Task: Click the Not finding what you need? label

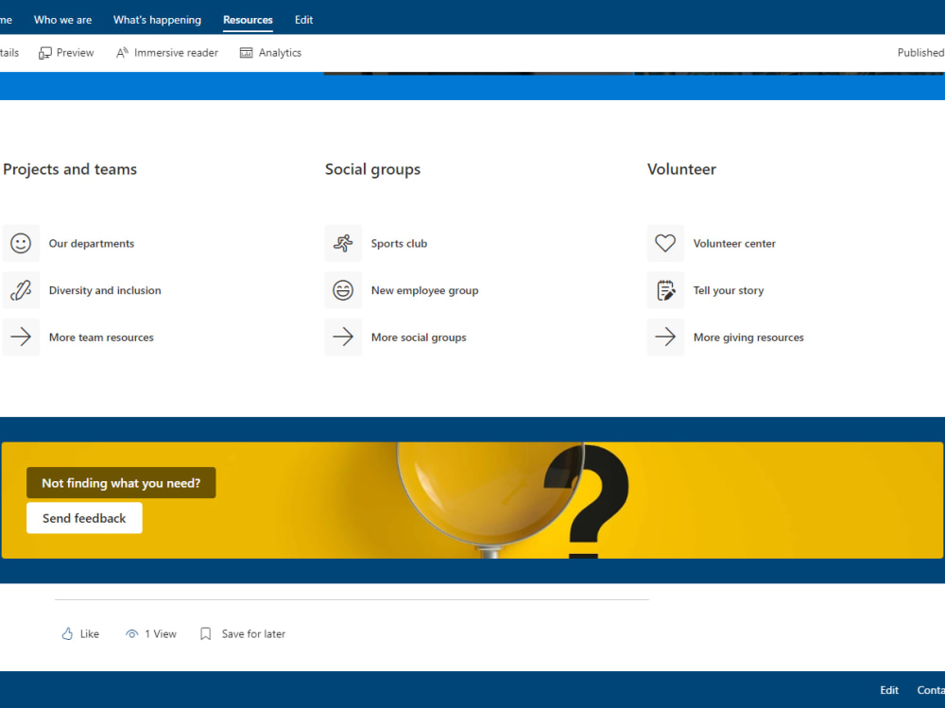Action: point(121,483)
